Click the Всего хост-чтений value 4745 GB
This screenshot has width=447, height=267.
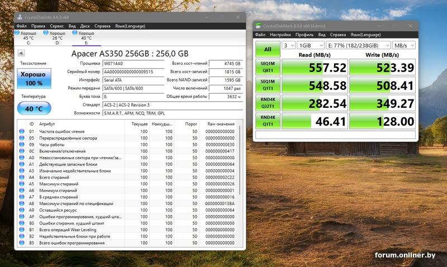coord(226,64)
